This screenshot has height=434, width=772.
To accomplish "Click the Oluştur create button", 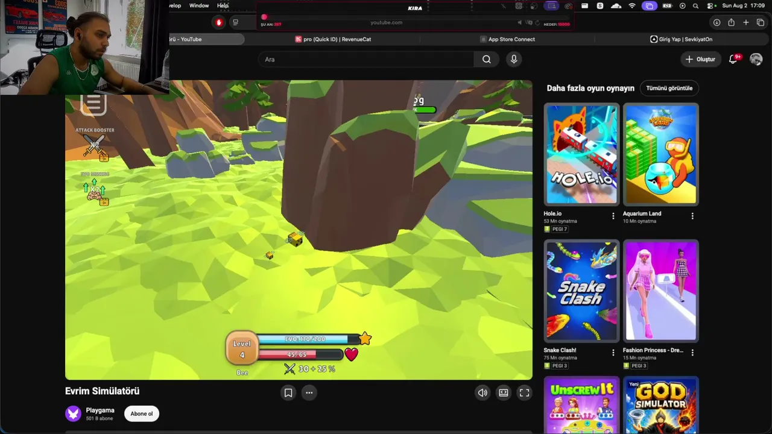I will (700, 59).
